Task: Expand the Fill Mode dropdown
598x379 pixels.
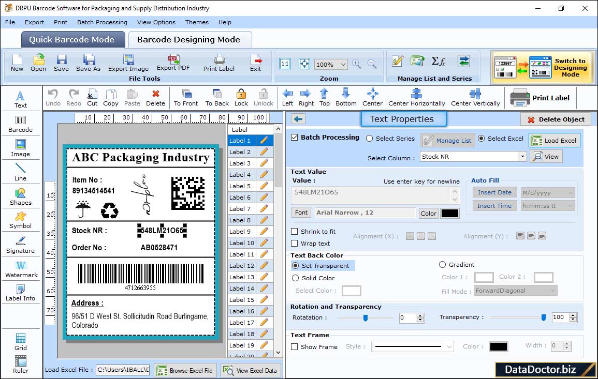Action: coord(552,291)
